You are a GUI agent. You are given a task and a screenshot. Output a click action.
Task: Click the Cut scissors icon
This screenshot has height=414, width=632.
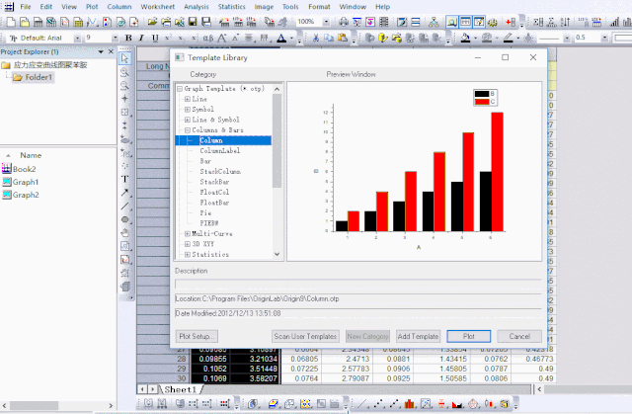316,38
